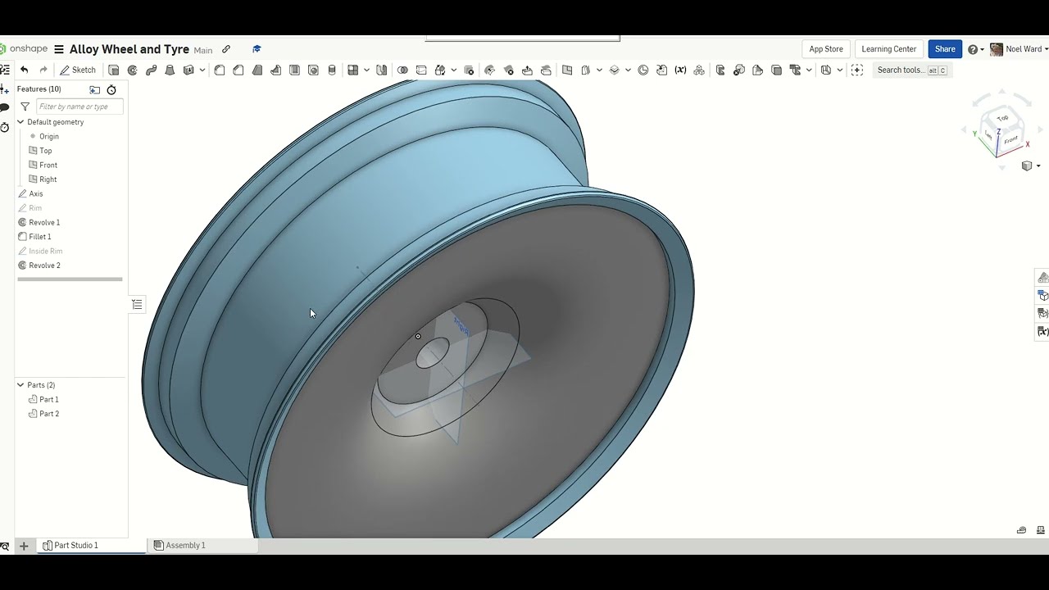Viewport: 1049px width, 590px height.
Task: Select the Draft tool
Action: click(257, 70)
